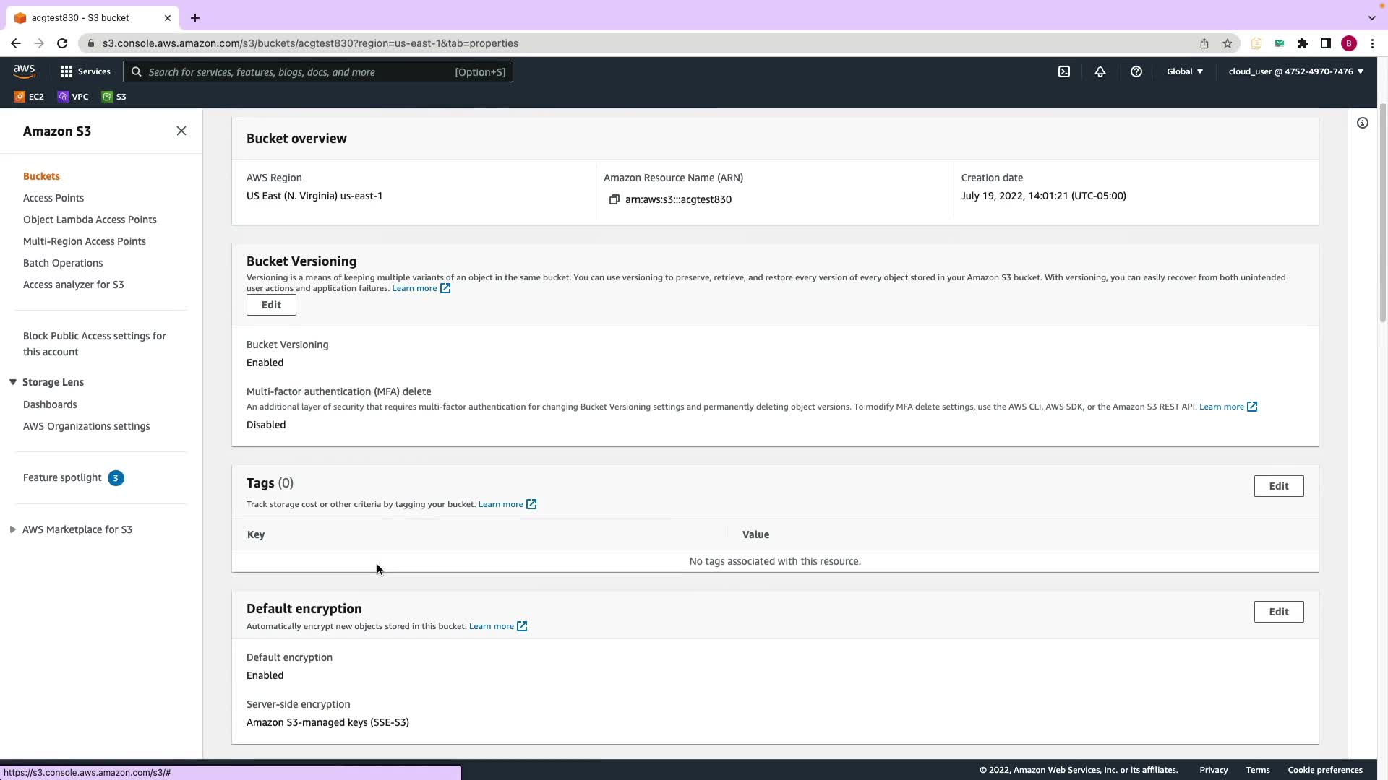Open AWS CloudShell icon in header
Image resolution: width=1388 pixels, height=780 pixels.
(x=1064, y=71)
